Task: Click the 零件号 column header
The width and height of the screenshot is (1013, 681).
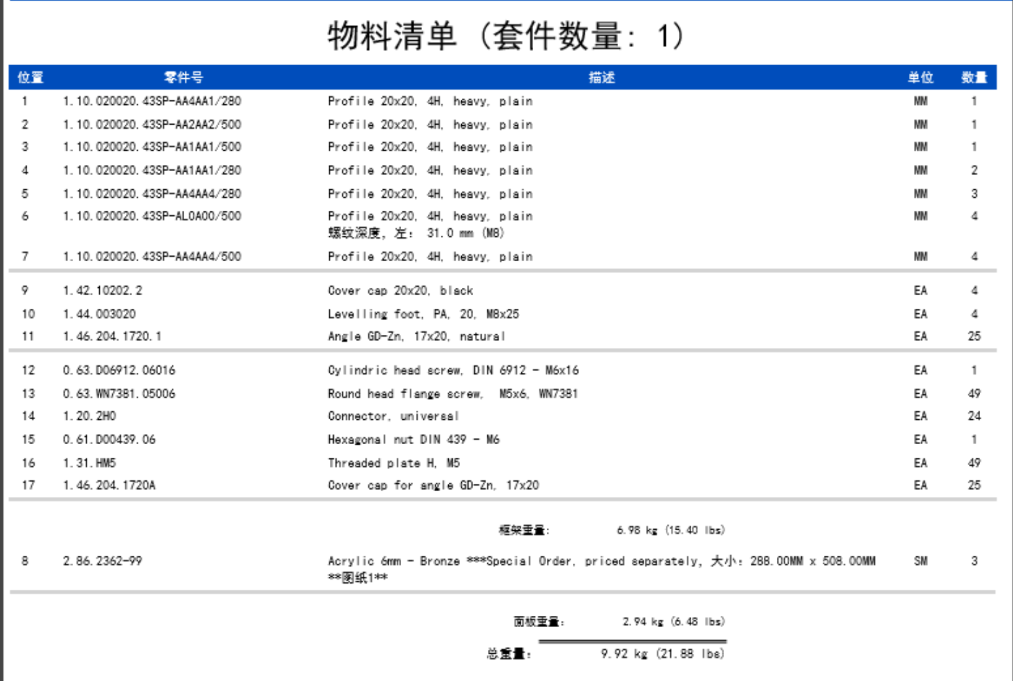Action: pyautogui.click(x=184, y=78)
